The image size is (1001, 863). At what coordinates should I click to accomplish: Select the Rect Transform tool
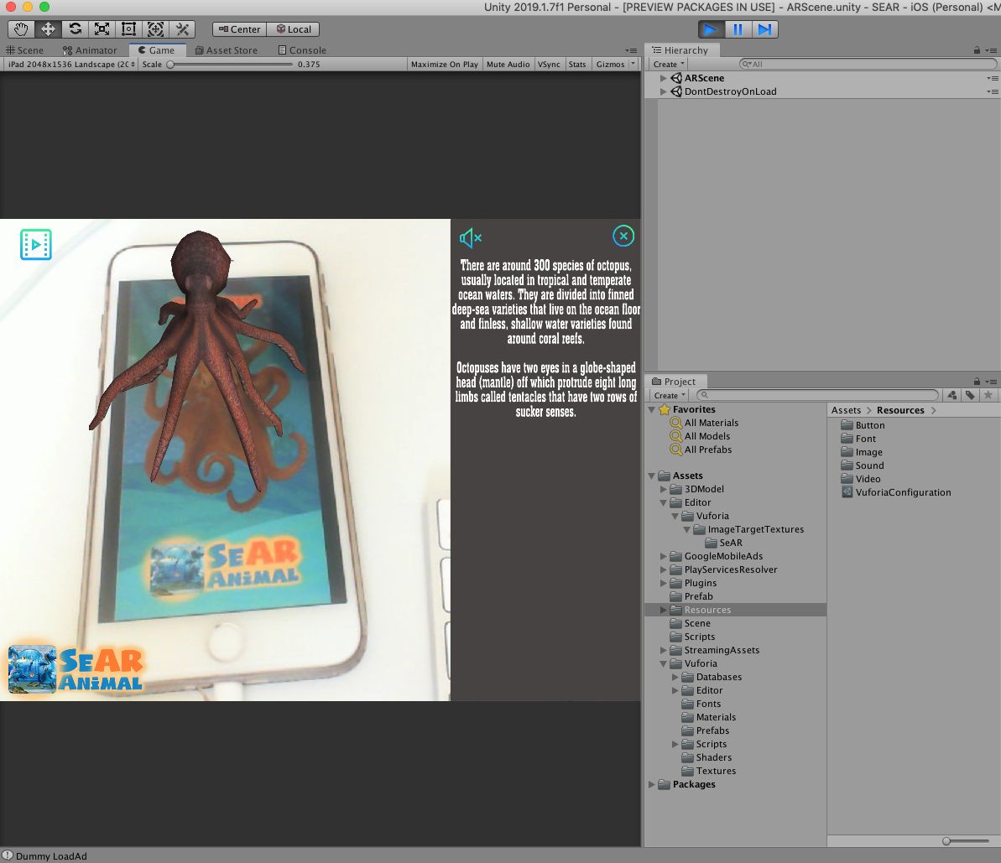tap(128, 29)
